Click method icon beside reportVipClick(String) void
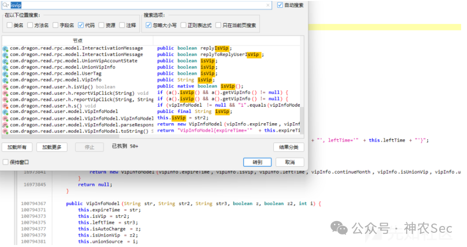The image size is (467, 247). 5,93
